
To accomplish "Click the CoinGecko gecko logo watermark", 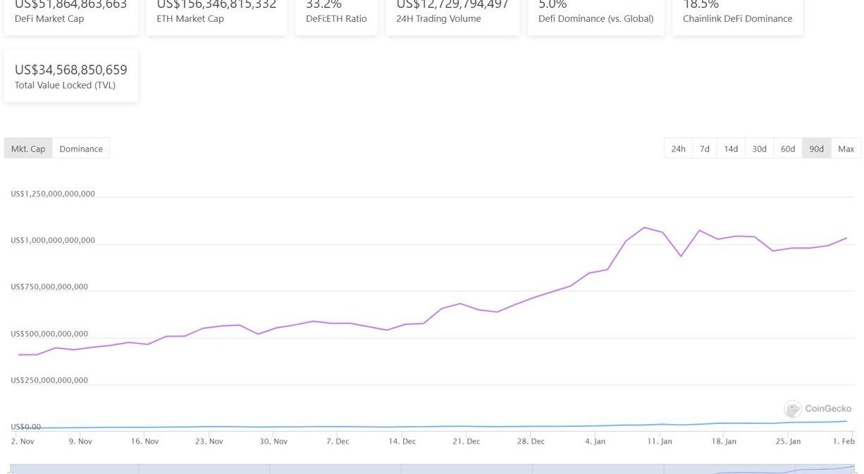I will (793, 409).
